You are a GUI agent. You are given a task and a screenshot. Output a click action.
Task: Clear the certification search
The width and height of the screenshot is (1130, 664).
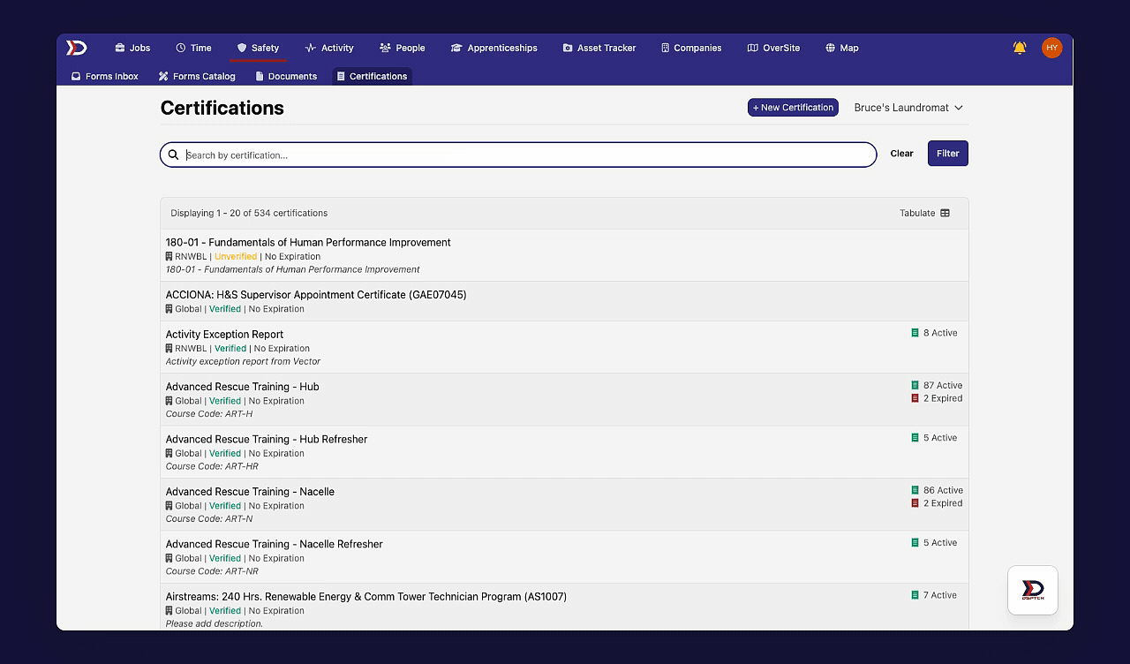coord(901,154)
